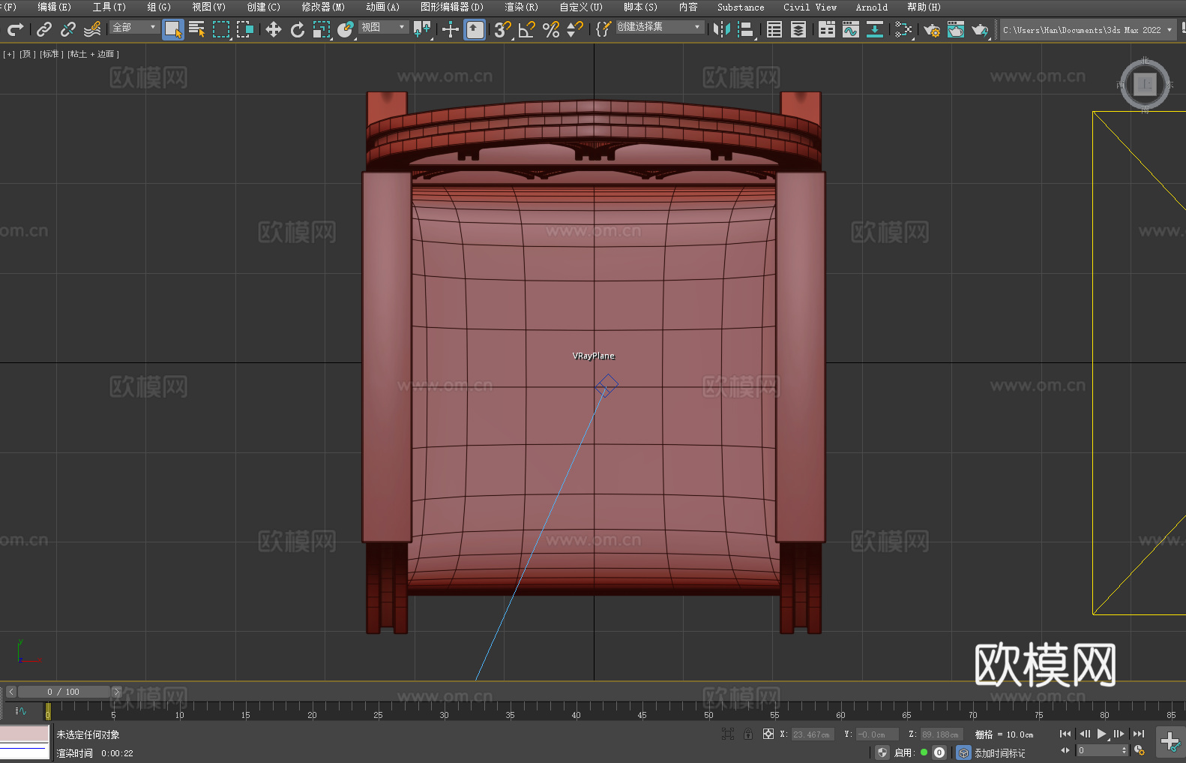Open the 修改器(M) menu
The image size is (1186, 763).
(x=322, y=7)
